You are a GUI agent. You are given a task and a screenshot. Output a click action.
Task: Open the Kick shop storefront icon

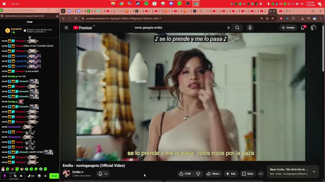[x=39, y=176]
